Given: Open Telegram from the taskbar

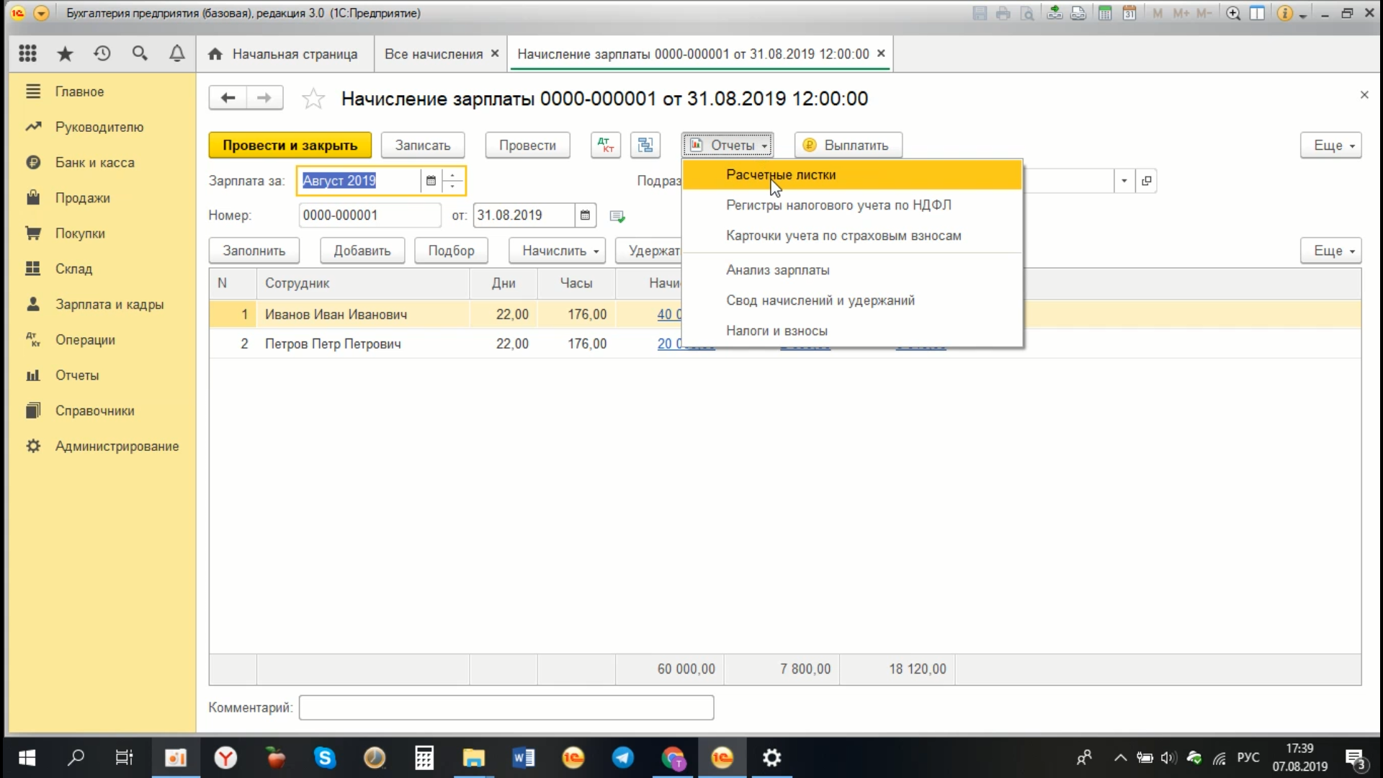Looking at the screenshot, I should pos(623,758).
